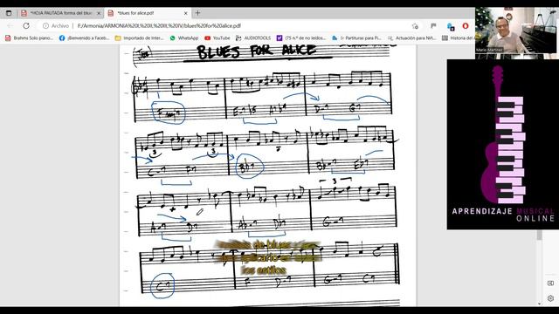This screenshot has height=314, width=559.
Task: Open the YouTube bookmark
Action: (217, 38)
